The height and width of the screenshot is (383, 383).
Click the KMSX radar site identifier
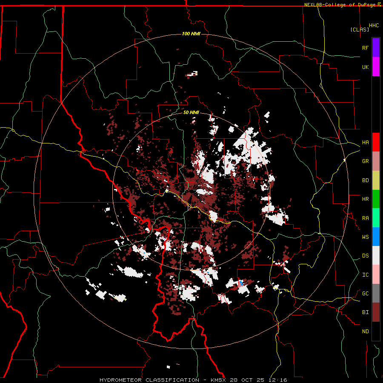[x=219, y=380]
